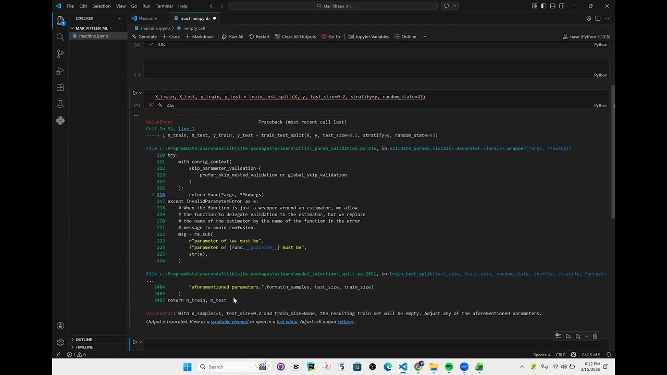Open Manage gear icon in activity bar
667x375 pixels.
(60, 342)
